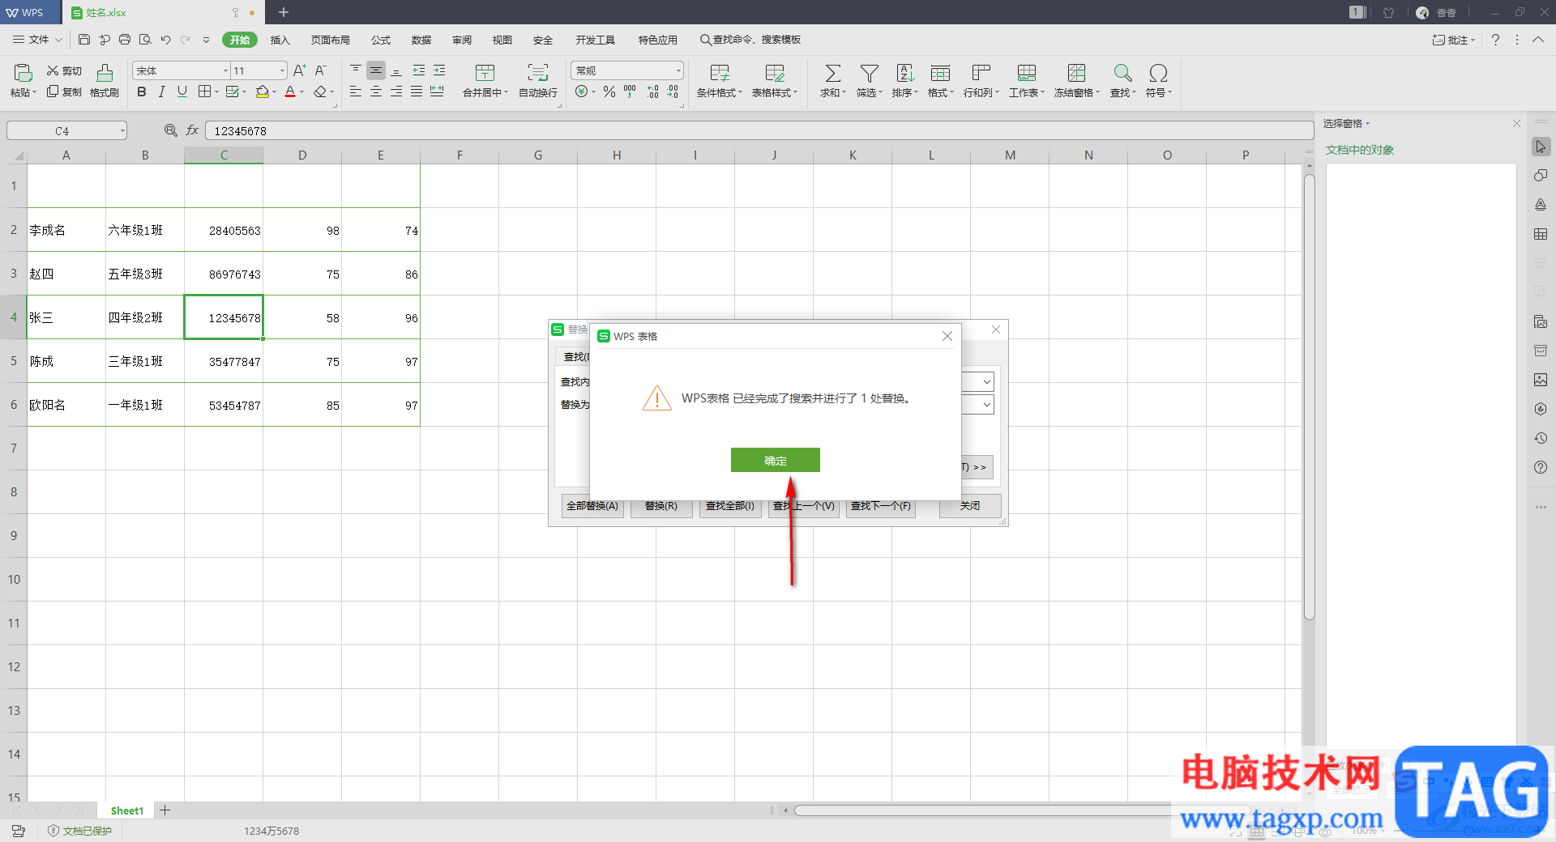Image resolution: width=1556 pixels, height=842 pixels.
Task: Increase font size with A+ icon
Action: tap(300, 71)
